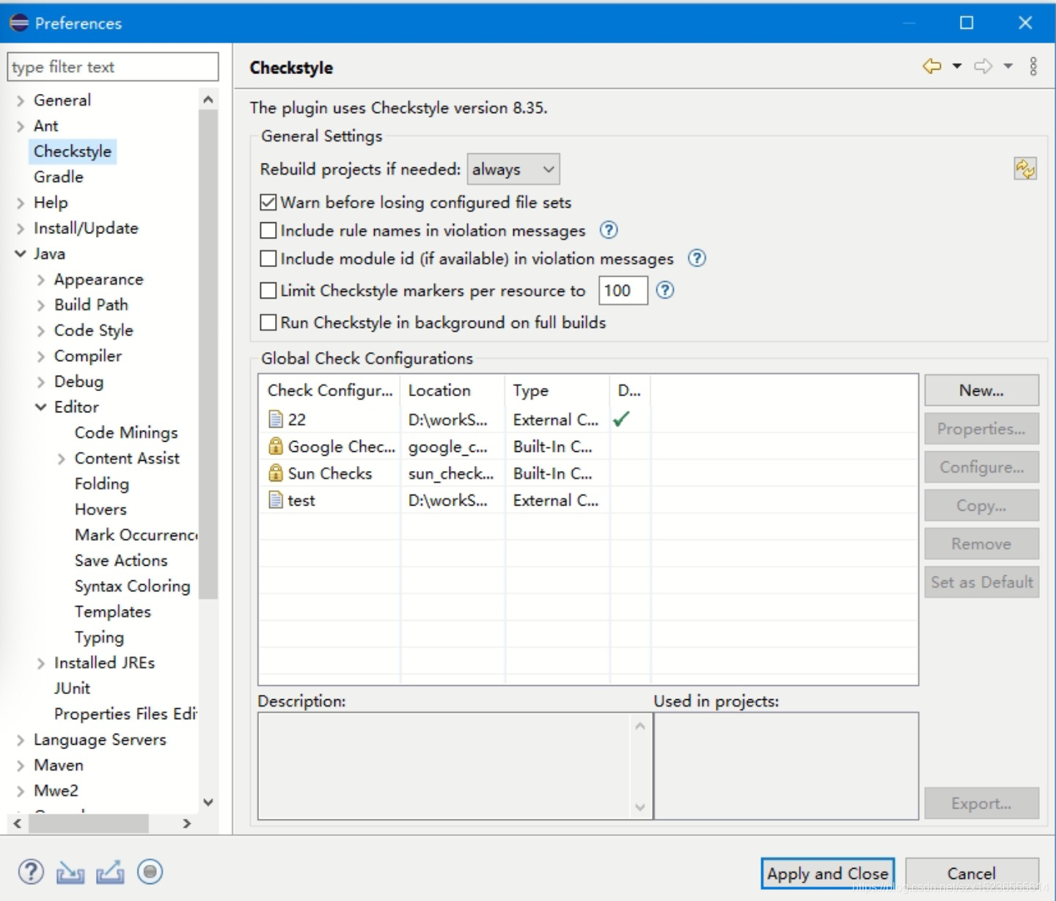The image size is (1056, 901).
Task: Click the import preferences icon
Action: pos(71,872)
